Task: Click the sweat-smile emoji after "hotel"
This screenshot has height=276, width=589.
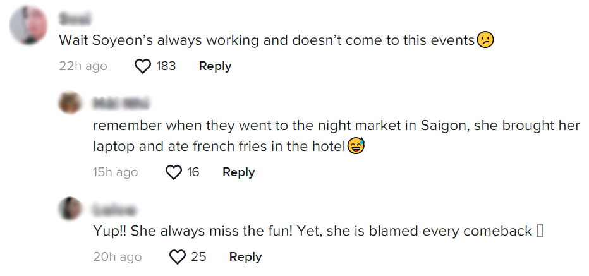Action: (x=356, y=147)
